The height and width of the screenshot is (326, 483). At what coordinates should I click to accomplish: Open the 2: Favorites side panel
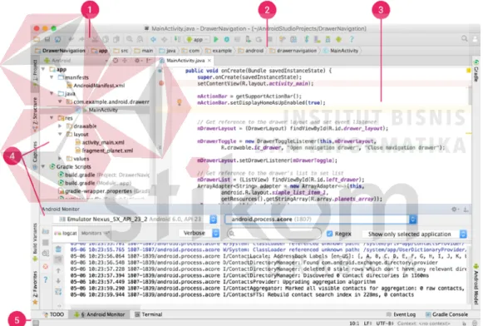(x=35, y=288)
